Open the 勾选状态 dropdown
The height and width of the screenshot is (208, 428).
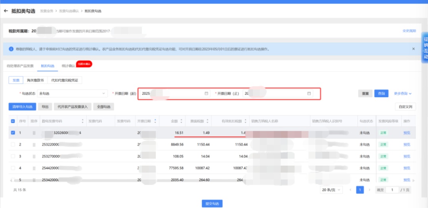coord(72,94)
